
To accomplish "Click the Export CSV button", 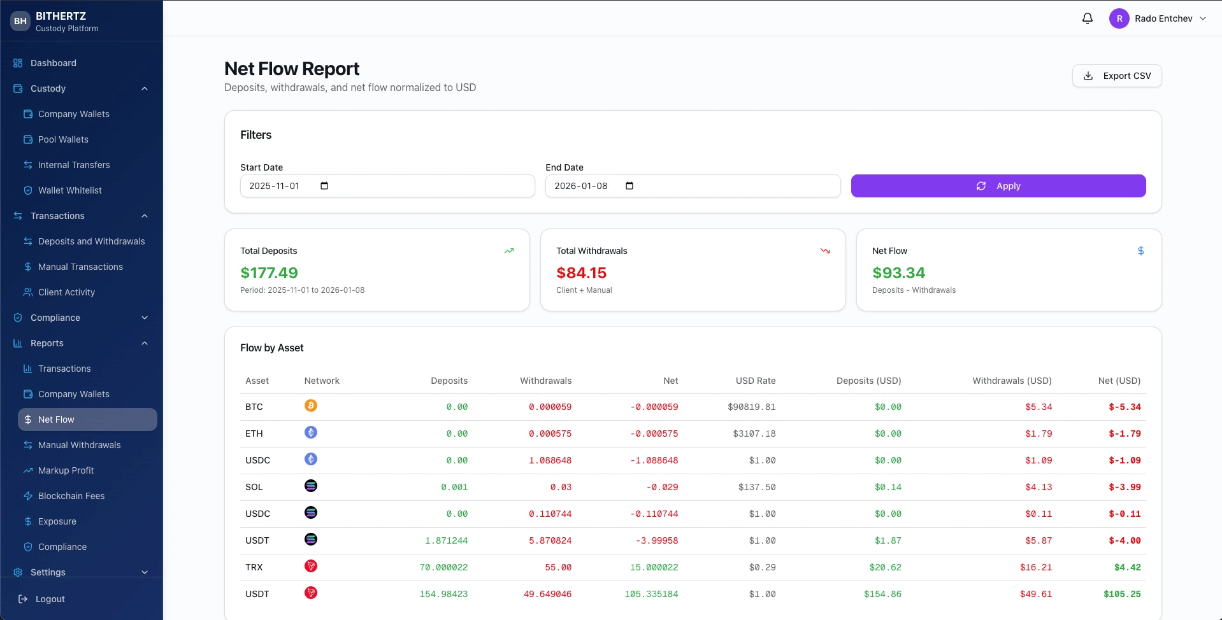I will (x=1116, y=76).
